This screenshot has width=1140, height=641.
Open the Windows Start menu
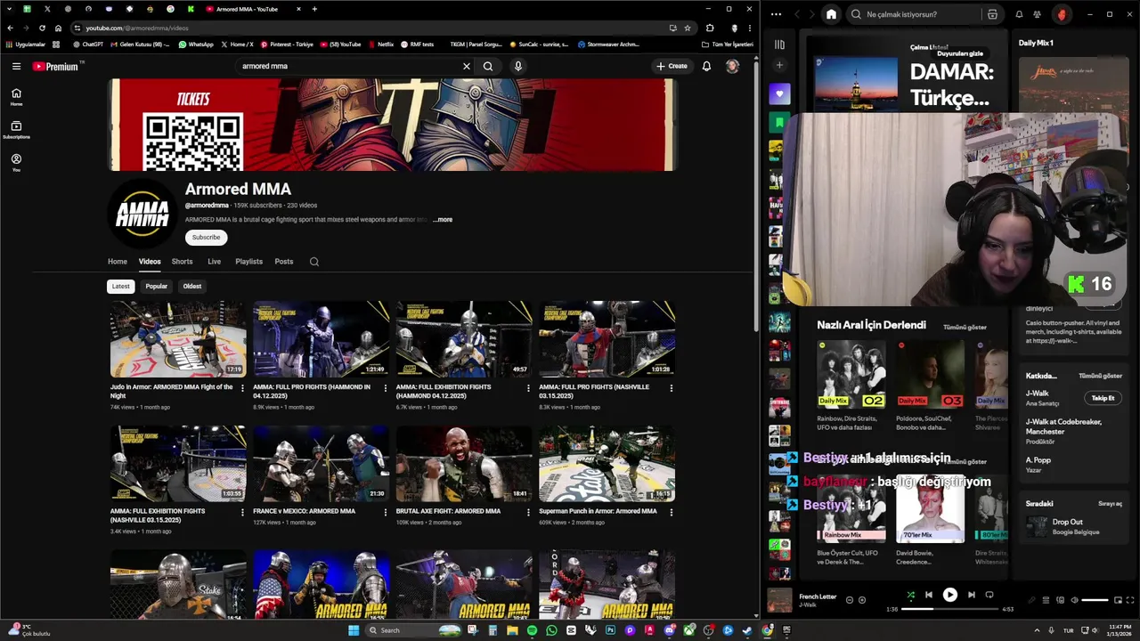[x=354, y=630]
